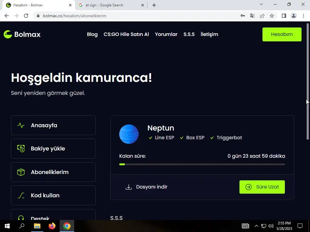Bookmark this page with star icon
Viewport: 310px width, 232px height.
(272, 16)
